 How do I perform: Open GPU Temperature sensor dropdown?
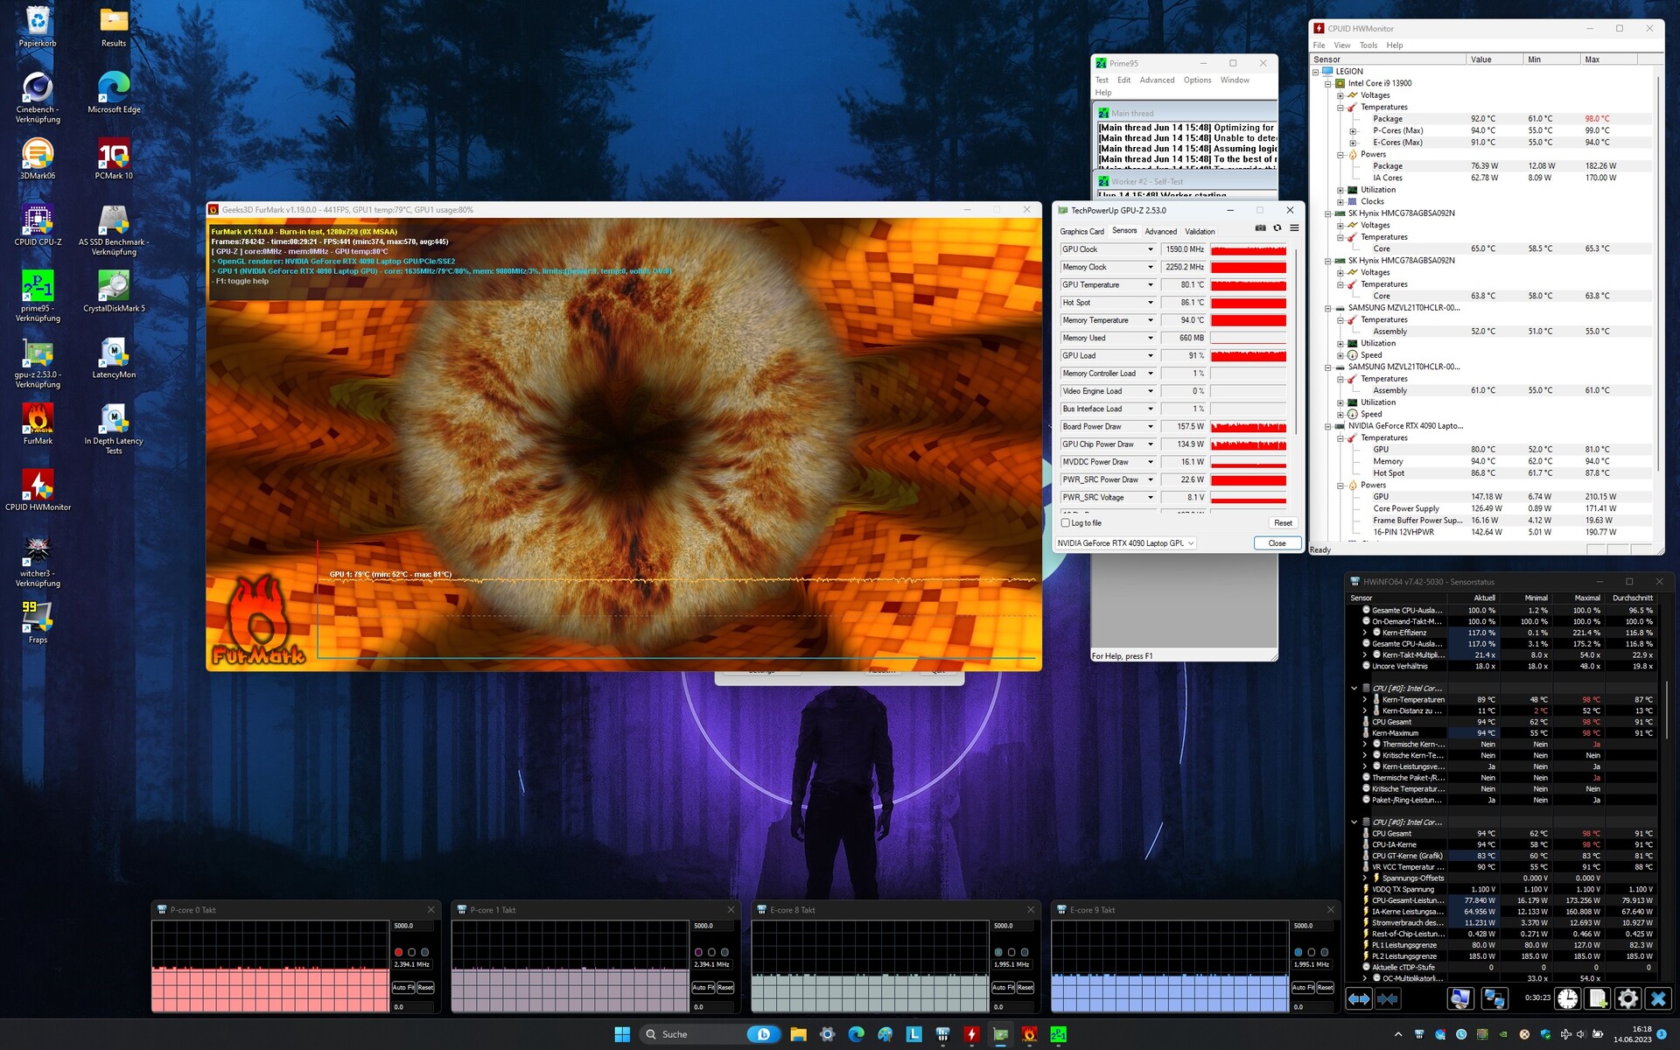(x=1151, y=285)
